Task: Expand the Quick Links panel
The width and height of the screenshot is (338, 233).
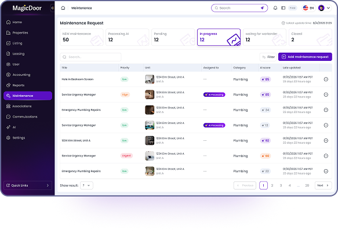Action: click(28, 185)
